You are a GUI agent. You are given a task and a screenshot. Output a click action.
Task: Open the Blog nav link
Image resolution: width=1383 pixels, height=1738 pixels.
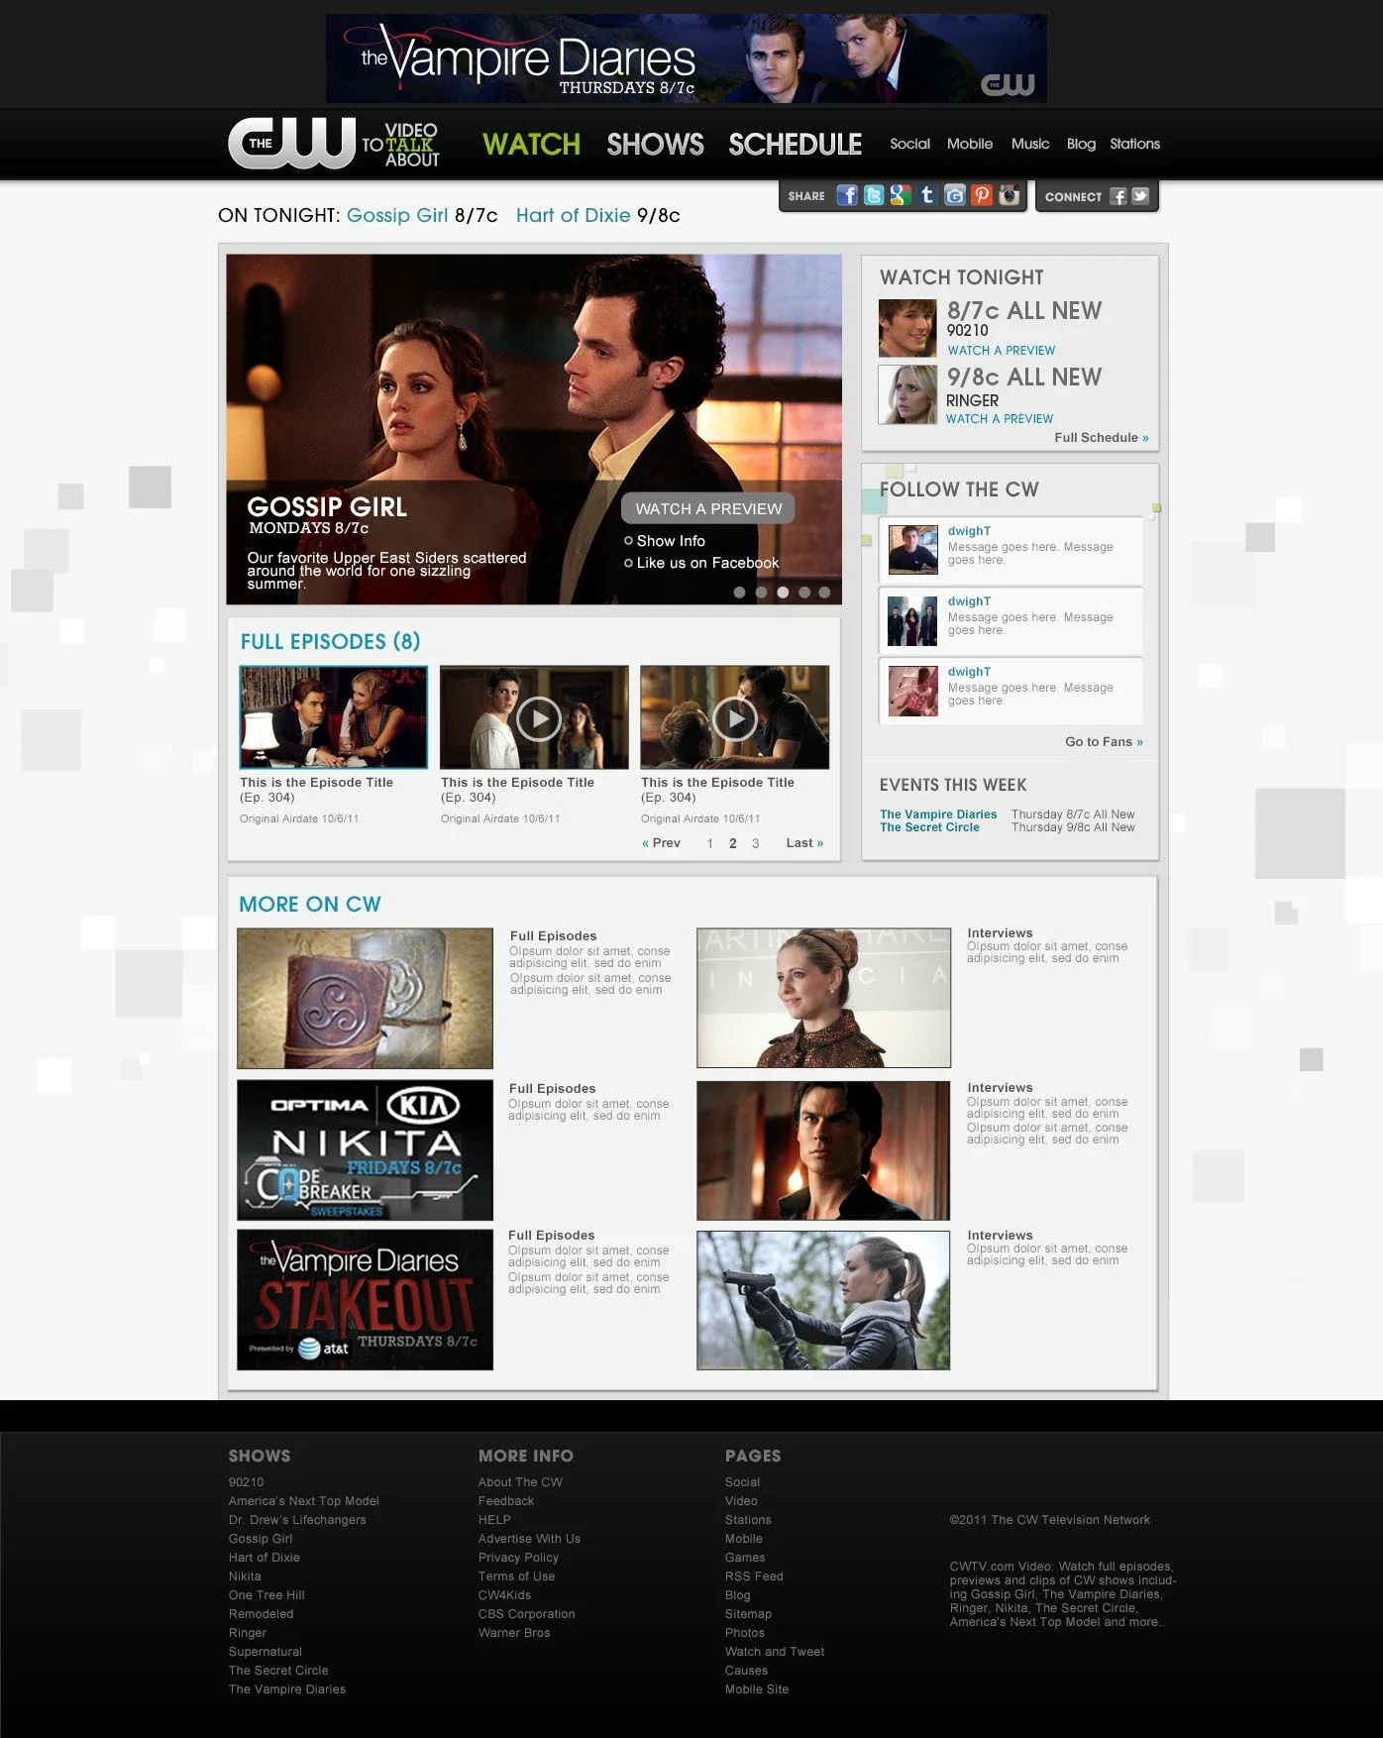click(x=1081, y=144)
